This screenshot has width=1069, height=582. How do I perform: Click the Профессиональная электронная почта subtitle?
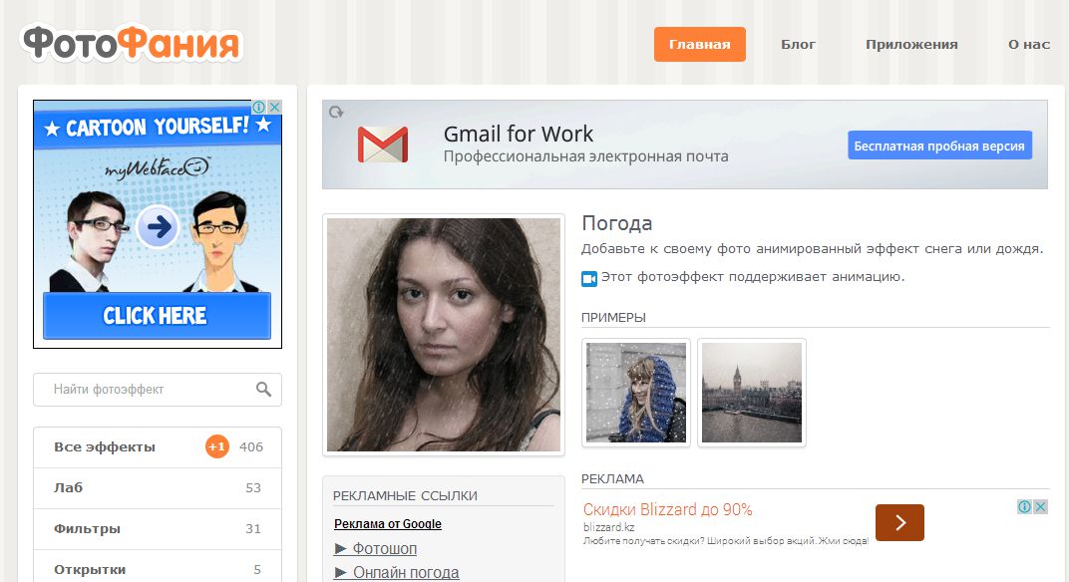[585, 156]
